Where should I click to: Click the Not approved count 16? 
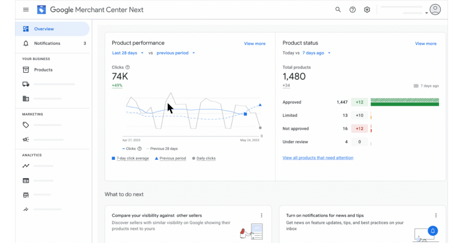345,128
